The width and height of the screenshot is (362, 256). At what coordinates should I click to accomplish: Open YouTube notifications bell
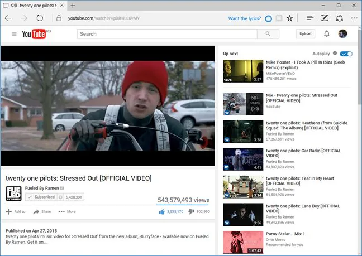tap(326, 34)
